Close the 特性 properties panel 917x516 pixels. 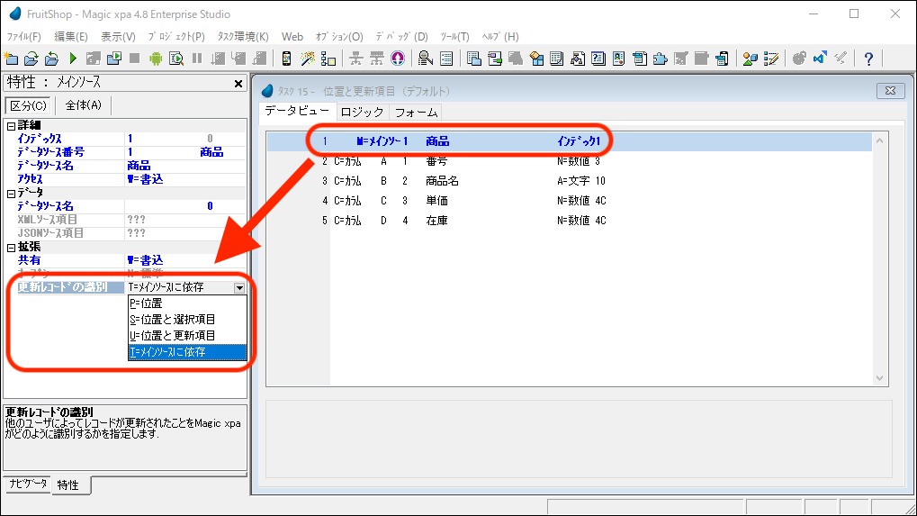click(x=238, y=83)
